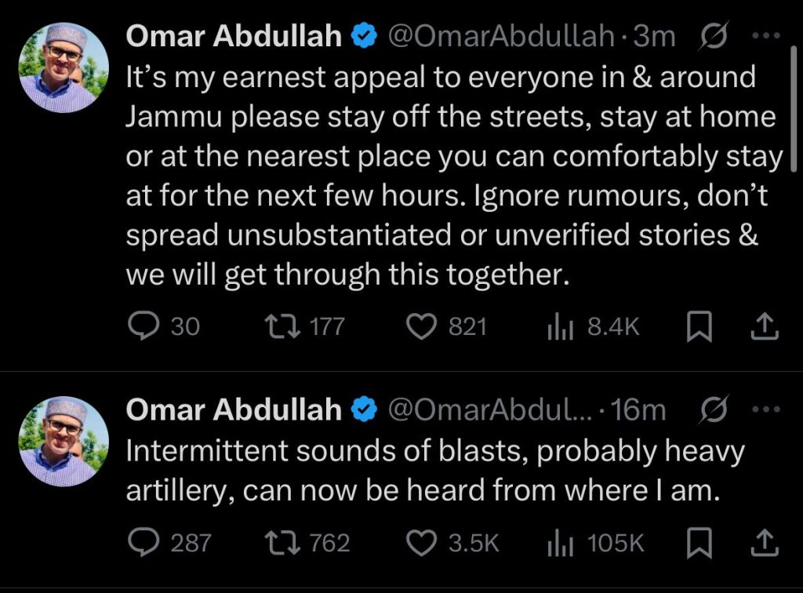
Task: Open more options on 16m tweet
Action: (x=765, y=409)
